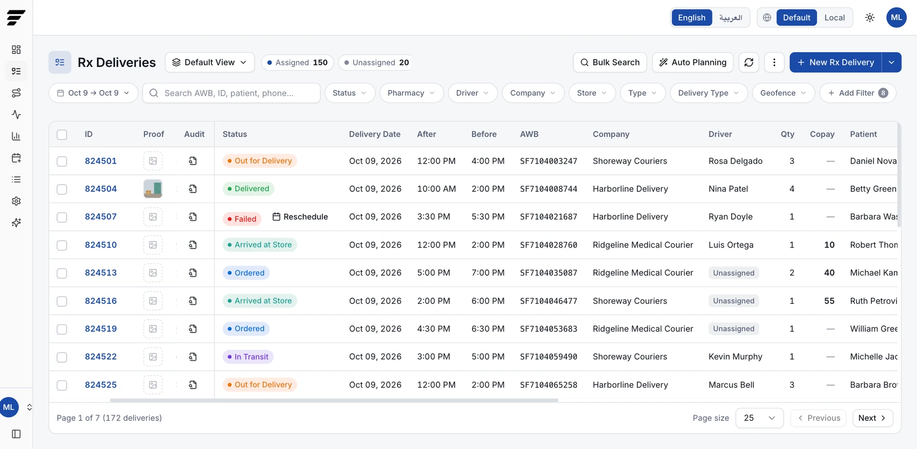This screenshot has width=917, height=449.
Task: Open the list icon in sidebar
Action: pyautogui.click(x=16, y=179)
